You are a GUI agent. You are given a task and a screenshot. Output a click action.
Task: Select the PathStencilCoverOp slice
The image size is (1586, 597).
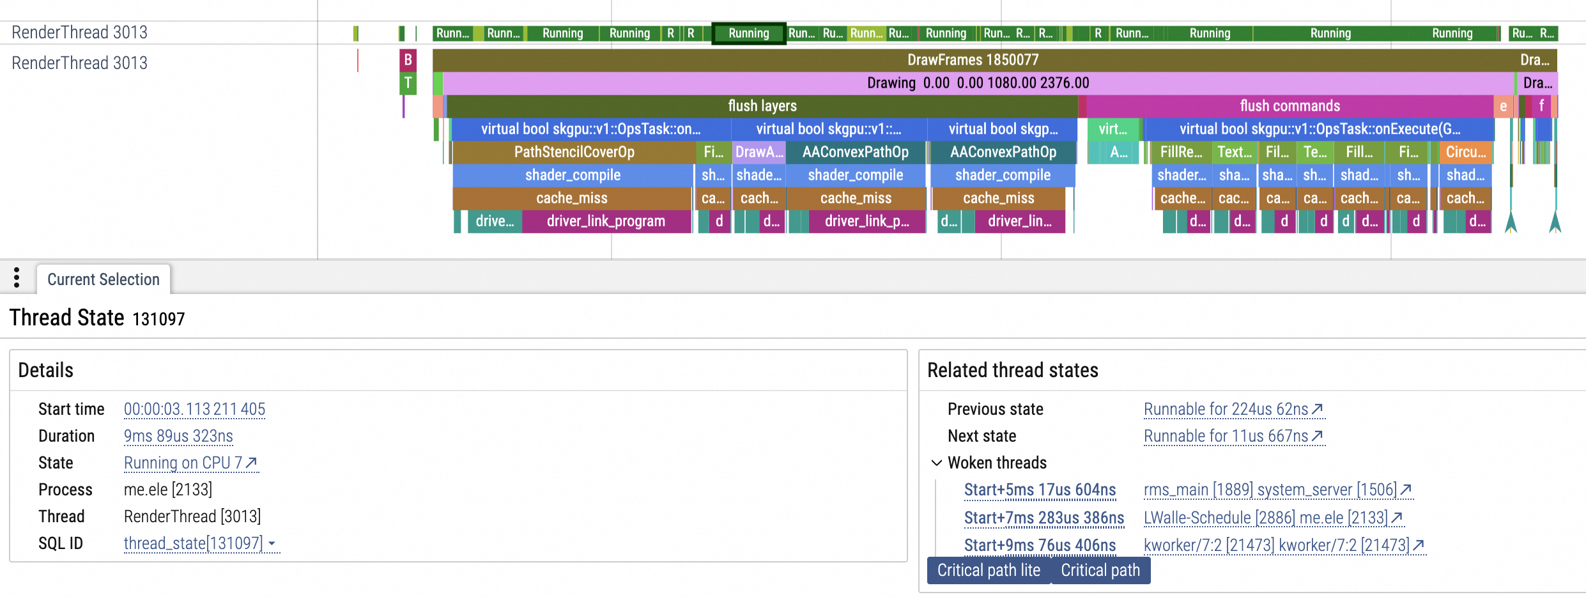pos(574,152)
